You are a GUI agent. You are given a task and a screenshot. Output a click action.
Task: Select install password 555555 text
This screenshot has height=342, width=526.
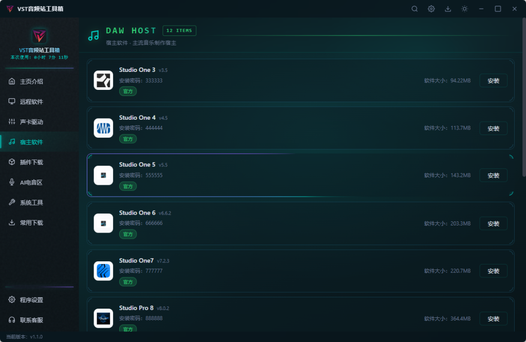(154, 175)
